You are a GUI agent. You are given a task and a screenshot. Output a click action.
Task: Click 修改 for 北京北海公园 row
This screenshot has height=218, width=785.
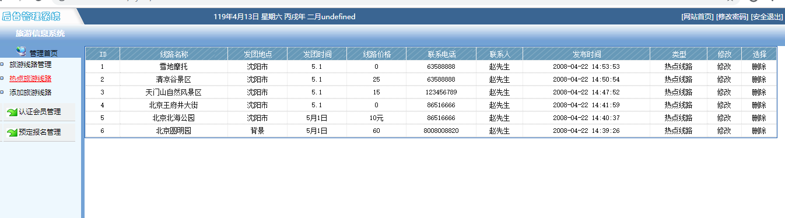click(724, 118)
